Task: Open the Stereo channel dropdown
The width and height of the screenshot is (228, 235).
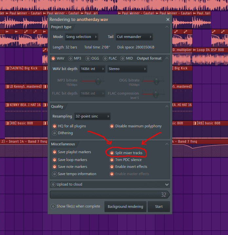Action: (127, 69)
